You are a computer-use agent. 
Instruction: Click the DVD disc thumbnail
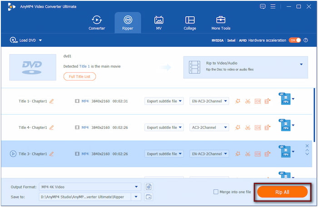pos(33,67)
